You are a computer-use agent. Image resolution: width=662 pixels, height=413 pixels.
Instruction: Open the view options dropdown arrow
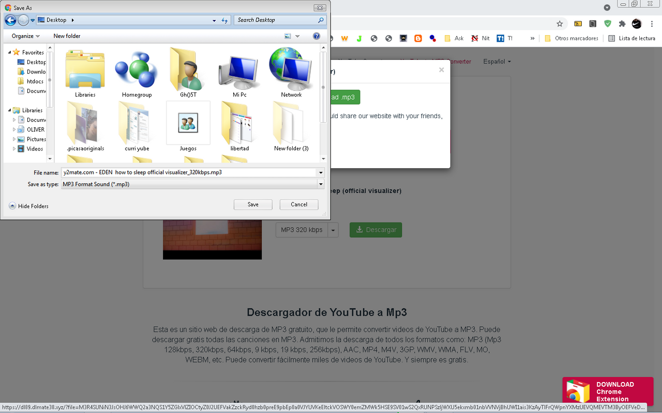(x=297, y=36)
